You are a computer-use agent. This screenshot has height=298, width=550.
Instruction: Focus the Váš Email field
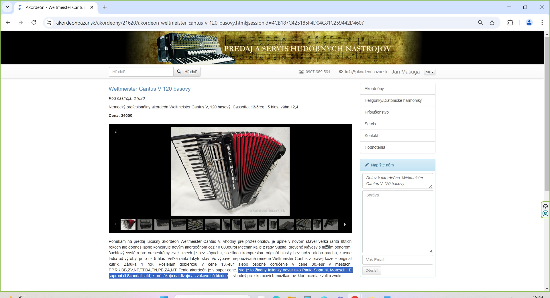(x=398, y=260)
